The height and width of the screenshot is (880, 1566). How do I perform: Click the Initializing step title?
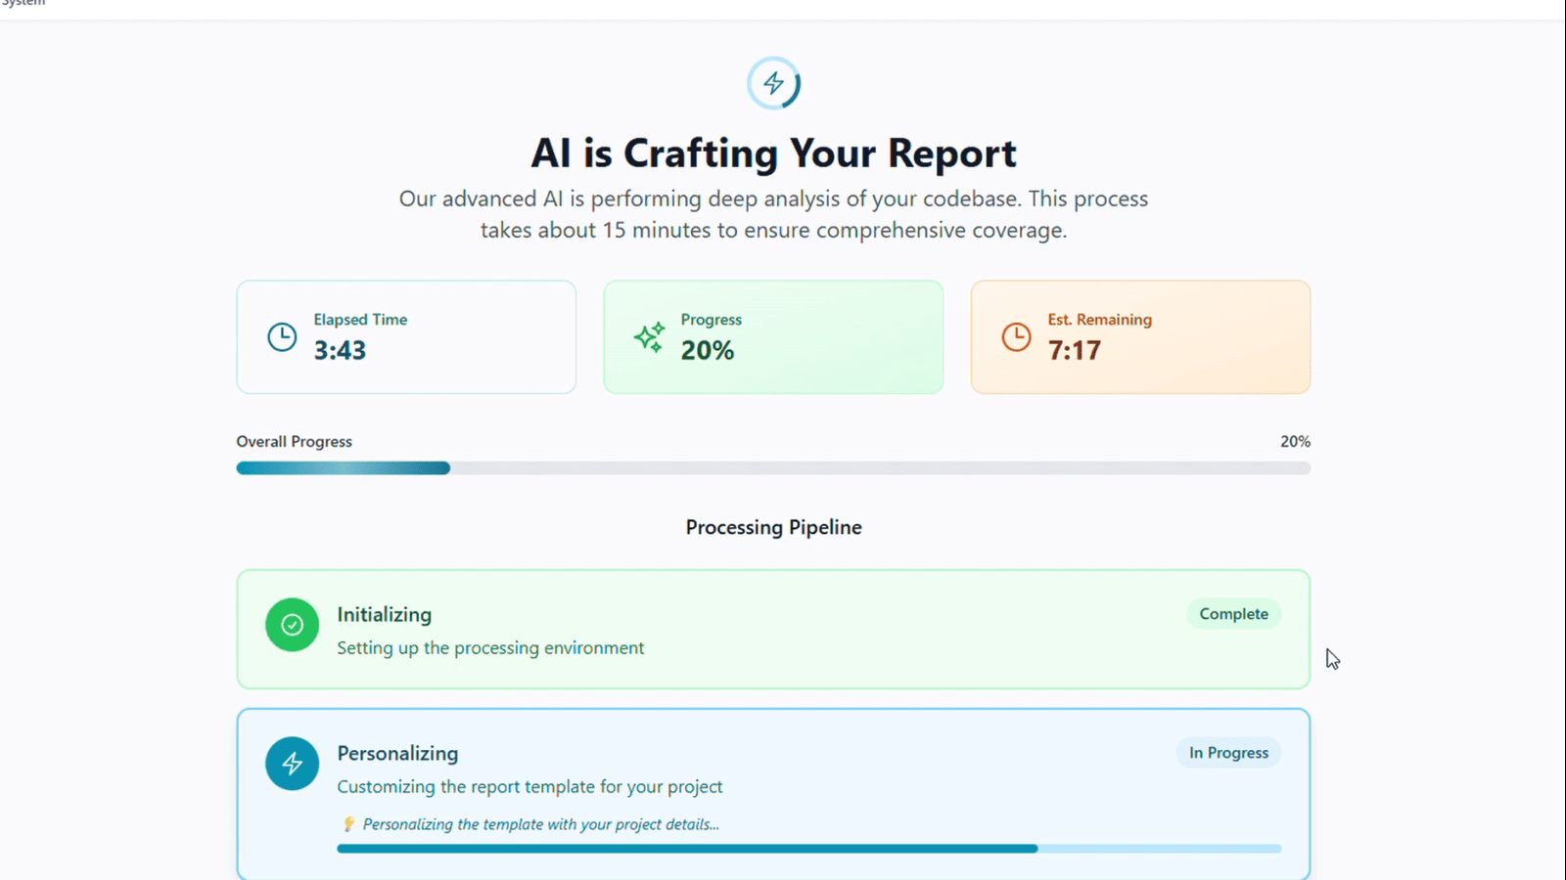(384, 614)
